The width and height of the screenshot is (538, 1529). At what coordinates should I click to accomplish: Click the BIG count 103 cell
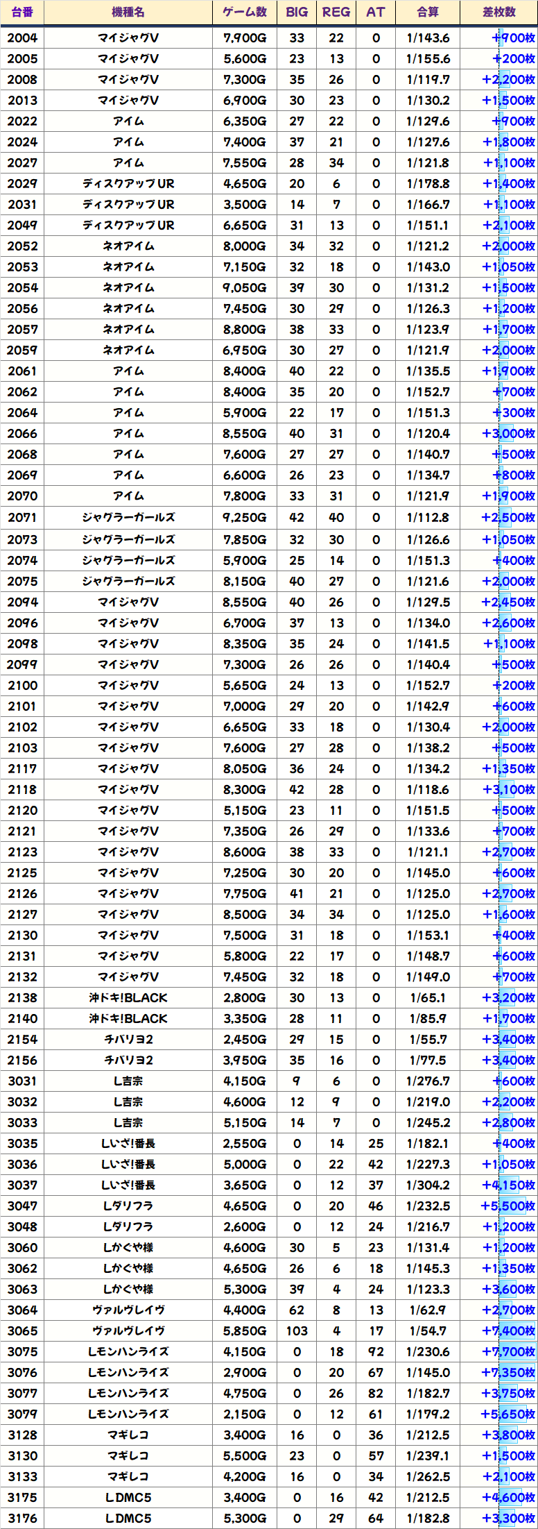297,1331
